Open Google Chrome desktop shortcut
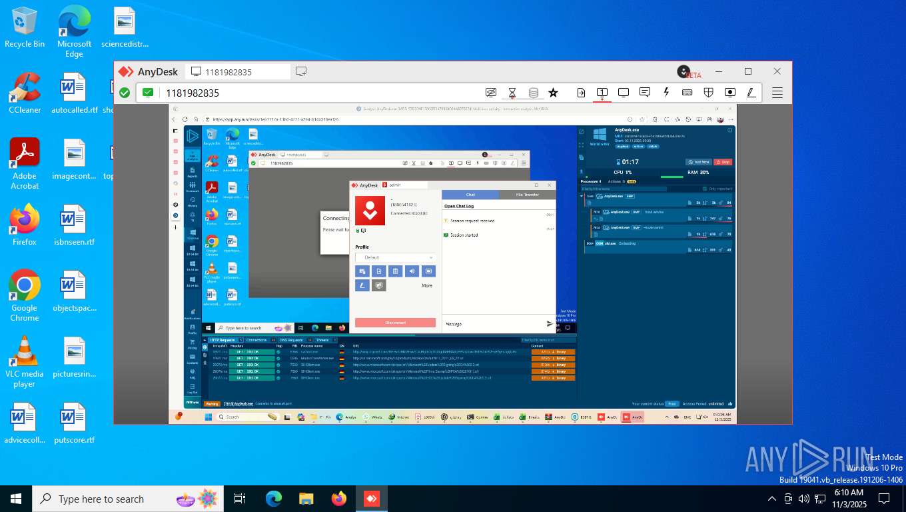906x512 pixels. [25, 295]
